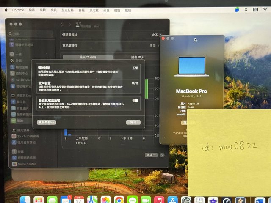Open Privacy & Security (隱私權) settings

tap(20, 86)
